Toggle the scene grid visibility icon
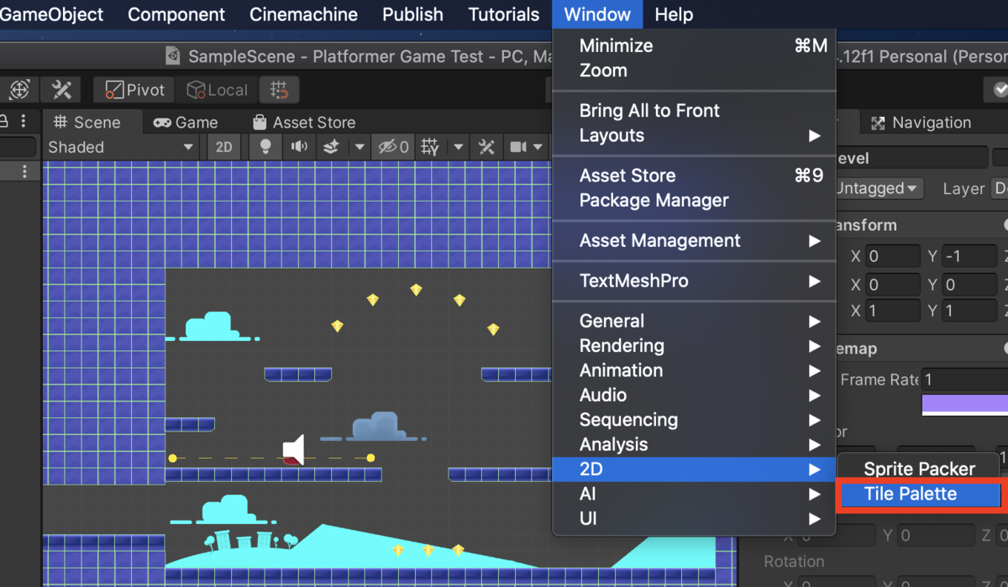The width and height of the screenshot is (1008, 587). 430,147
